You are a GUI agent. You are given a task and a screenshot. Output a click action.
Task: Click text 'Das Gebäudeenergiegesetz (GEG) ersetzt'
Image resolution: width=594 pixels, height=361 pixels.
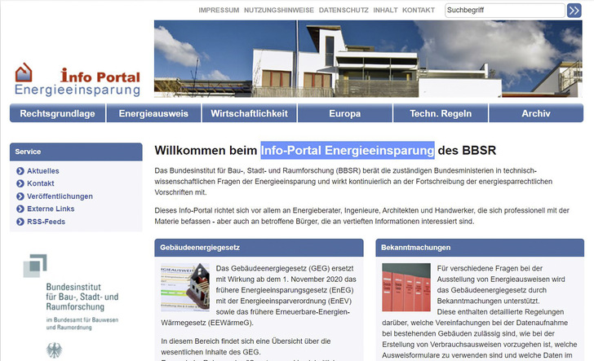[x=285, y=268]
